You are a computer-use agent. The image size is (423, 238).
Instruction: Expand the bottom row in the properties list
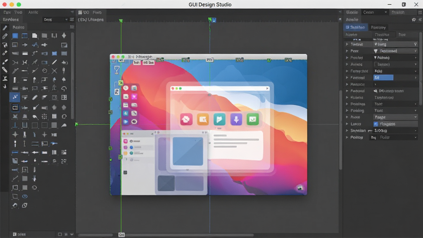click(x=347, y=137)
